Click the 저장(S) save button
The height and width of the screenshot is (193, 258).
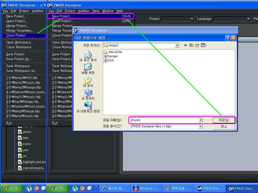[x=224, y=120]
